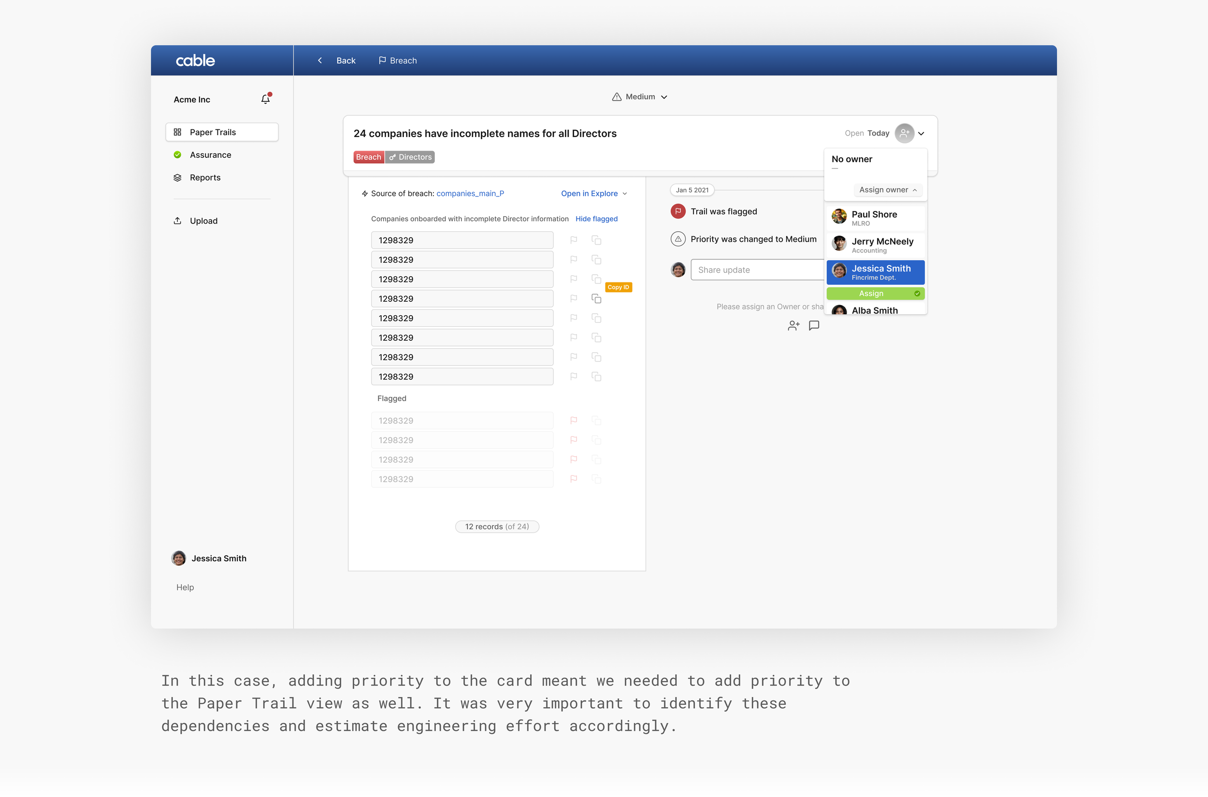Click the Hide flagged link

tap(596, 219)
